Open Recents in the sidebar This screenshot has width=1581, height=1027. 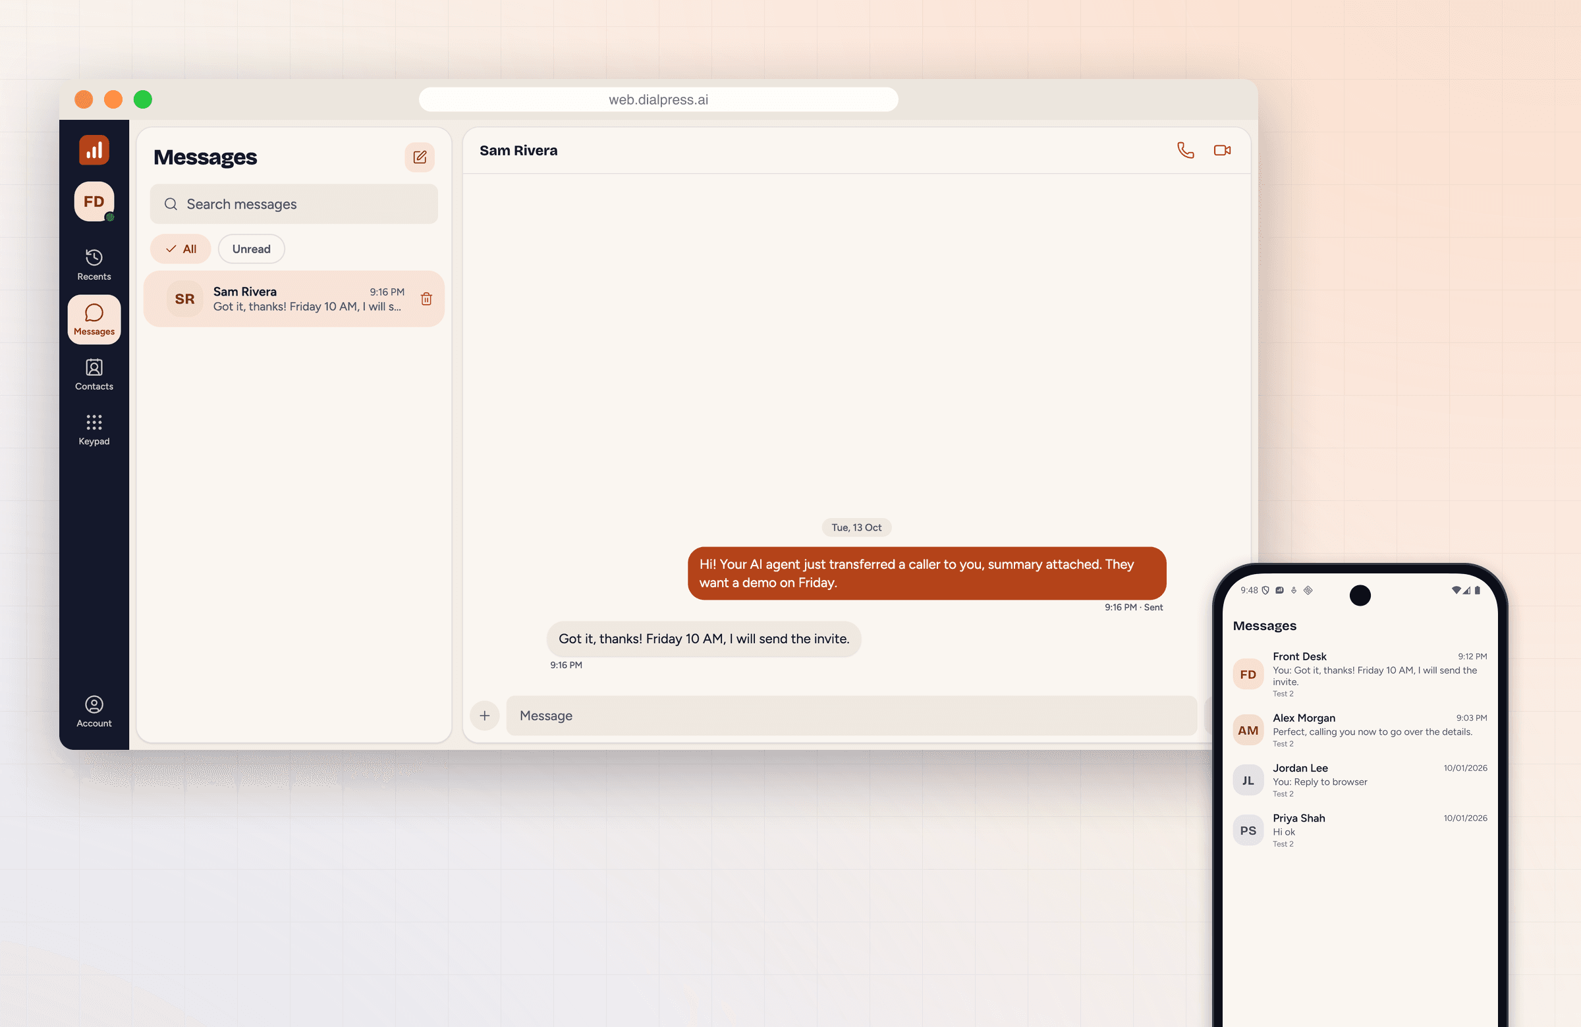click(94, 264)
